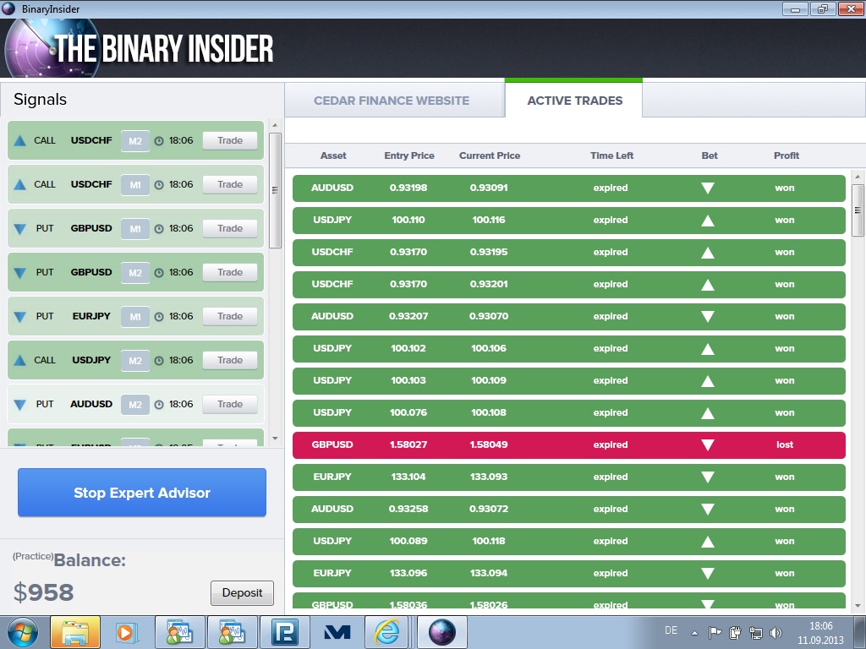Viewport: 866px width, 649px height.
Task: Click the PUT down arrow on EURJPY M1 signal
Action: [20, 317]
